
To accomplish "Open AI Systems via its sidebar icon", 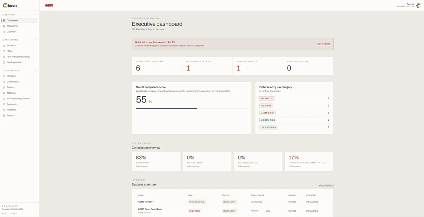I will point(4,26).
